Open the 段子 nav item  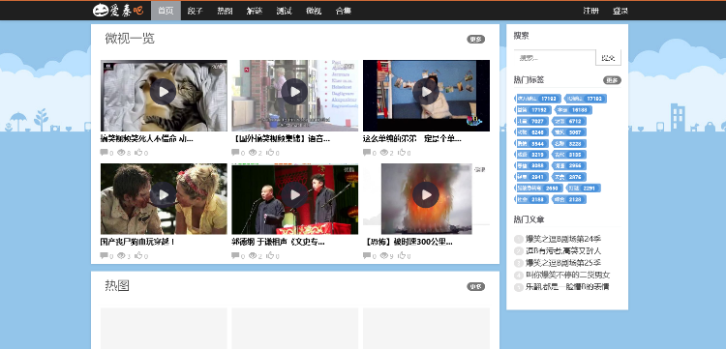pos(196,11)
